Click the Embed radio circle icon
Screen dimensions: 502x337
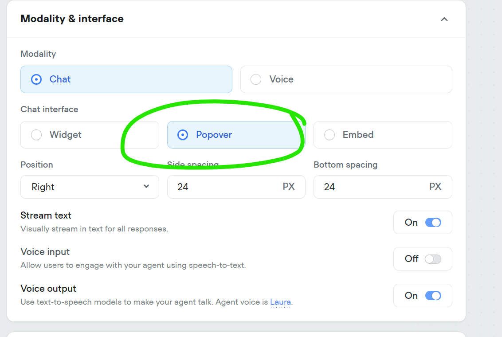[x=329, y=135]
